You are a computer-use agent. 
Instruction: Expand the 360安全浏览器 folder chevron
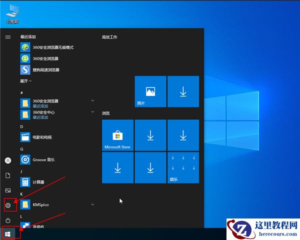point(92,100)
